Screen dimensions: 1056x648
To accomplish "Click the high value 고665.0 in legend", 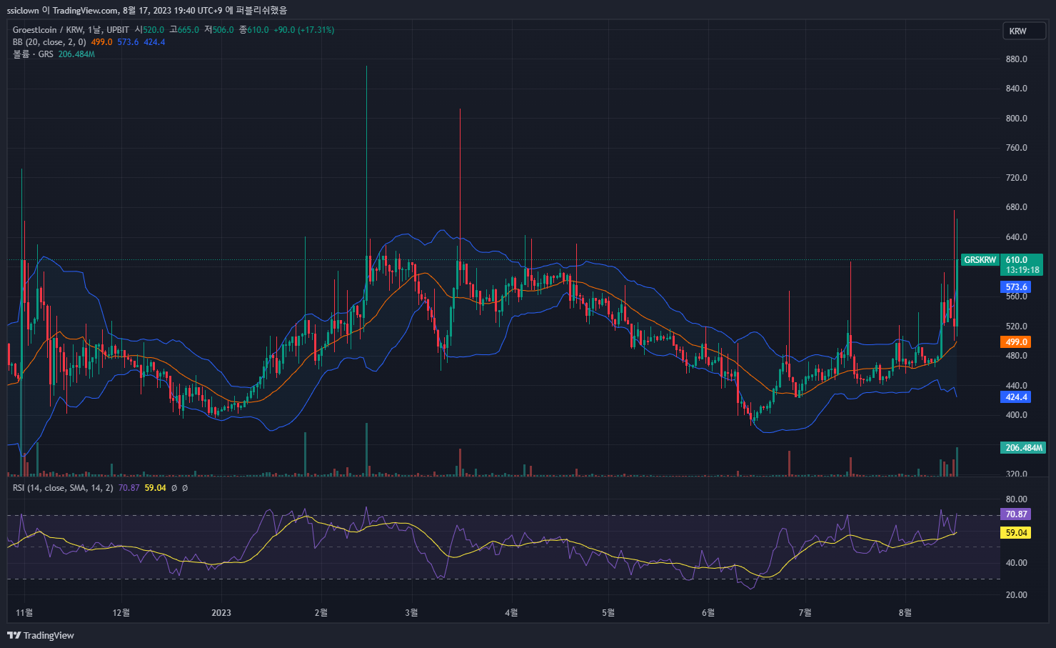I will click(184, 30).
